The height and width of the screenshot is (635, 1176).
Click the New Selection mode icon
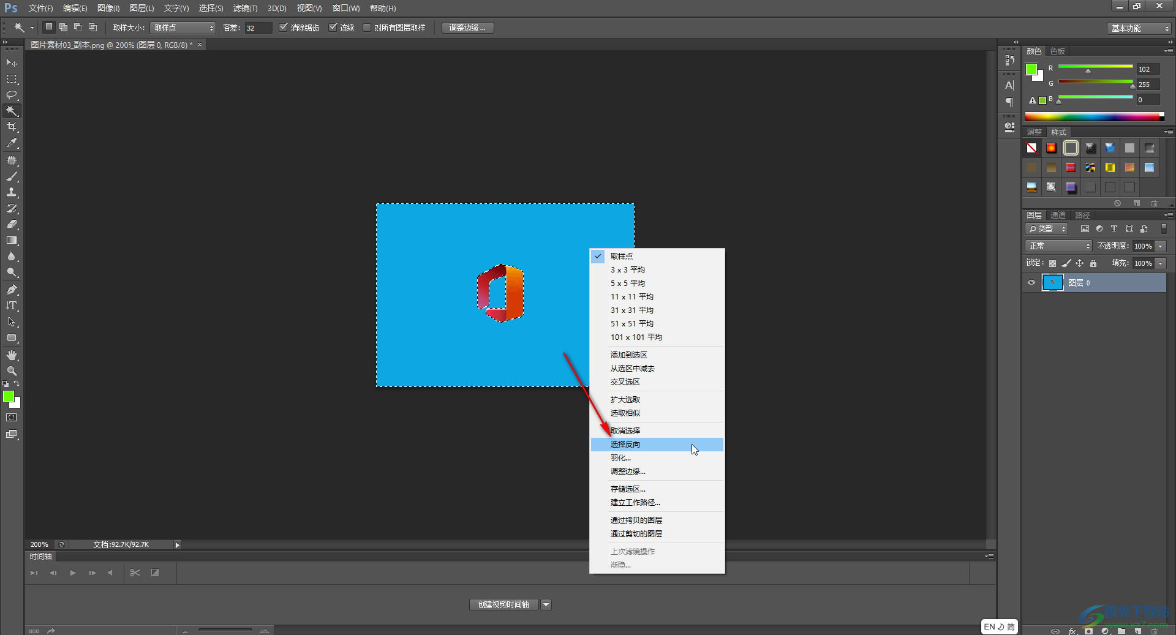pos(49,27)
